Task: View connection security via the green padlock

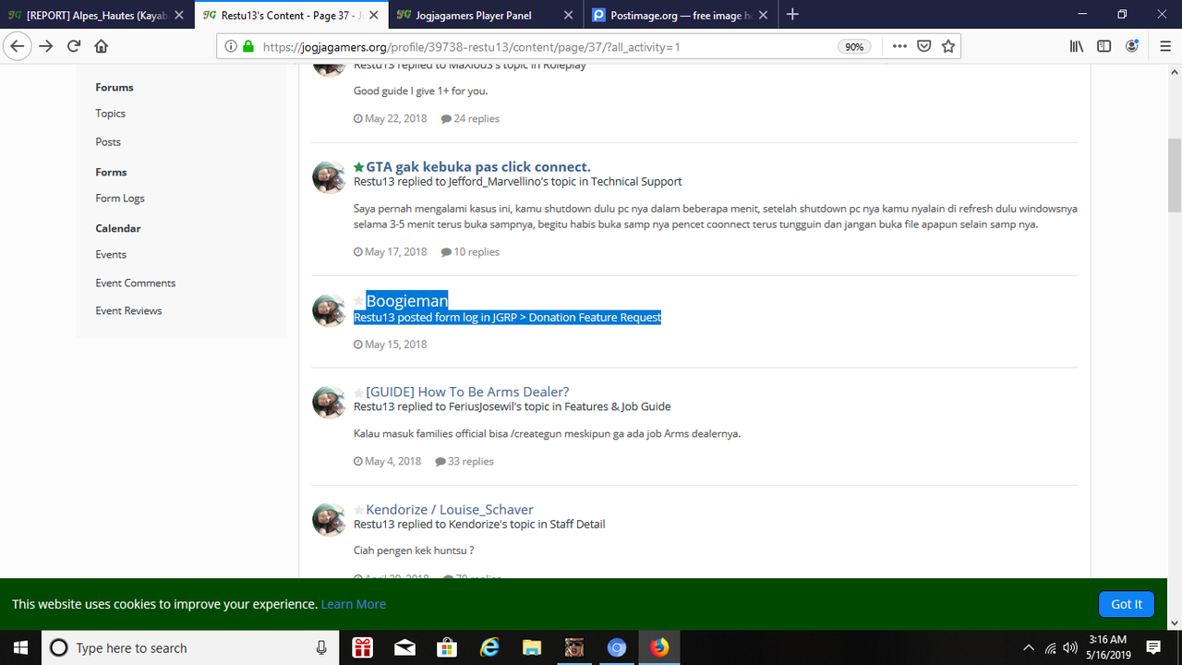Action: (247, 46)
